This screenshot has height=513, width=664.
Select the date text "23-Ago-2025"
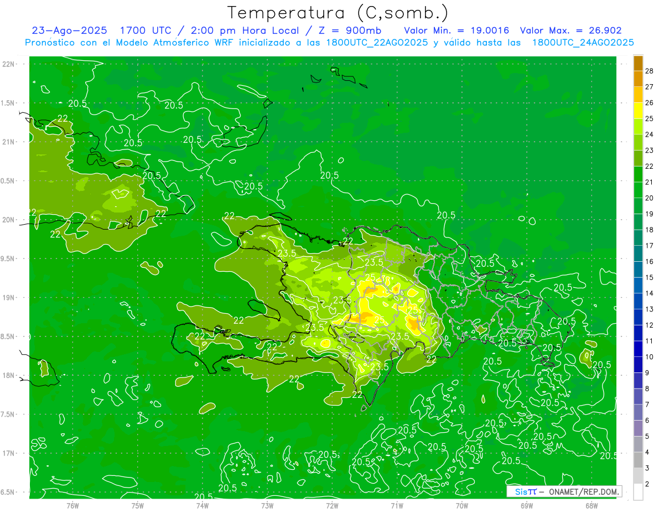(69, 31)
